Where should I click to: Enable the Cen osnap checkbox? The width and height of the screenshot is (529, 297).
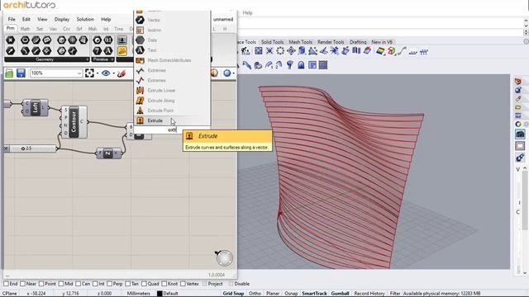pyautogui.click(x=79, y=284)
